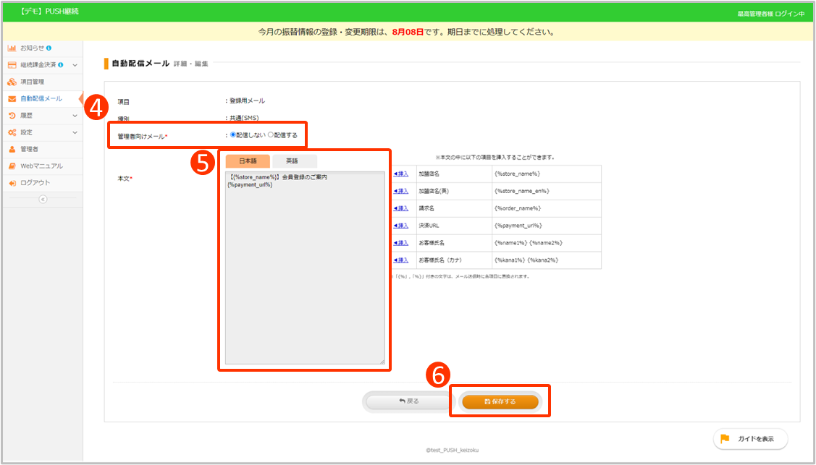Click the 管理者 user icon
Image resolution: width=816 pixels, height=465 pixels.
click(x=12, y=149)
